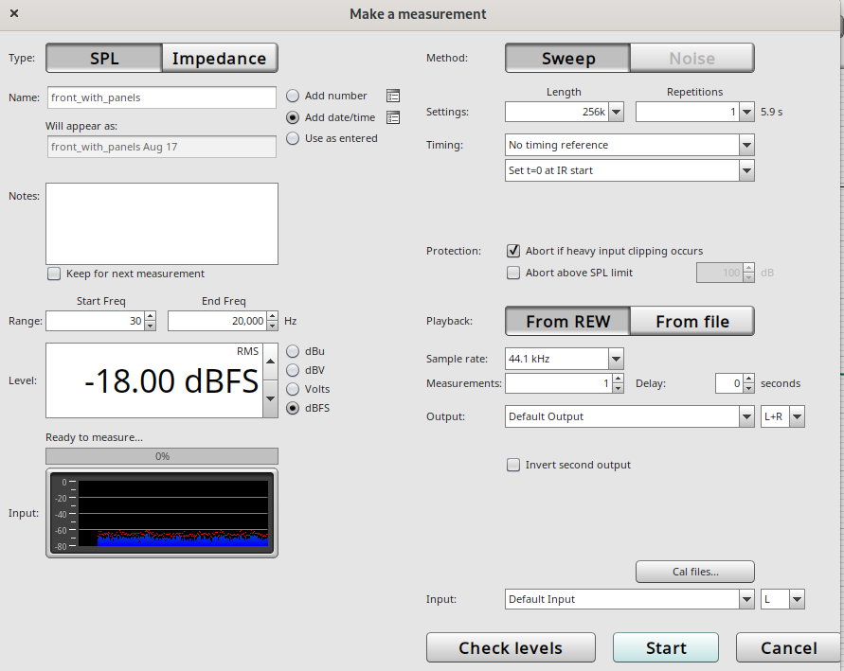This screenshot has width=844, height=671.
Task: Enable Keep for next measurement checkbox
Action: pyautogui.click(x=54, y=274)
